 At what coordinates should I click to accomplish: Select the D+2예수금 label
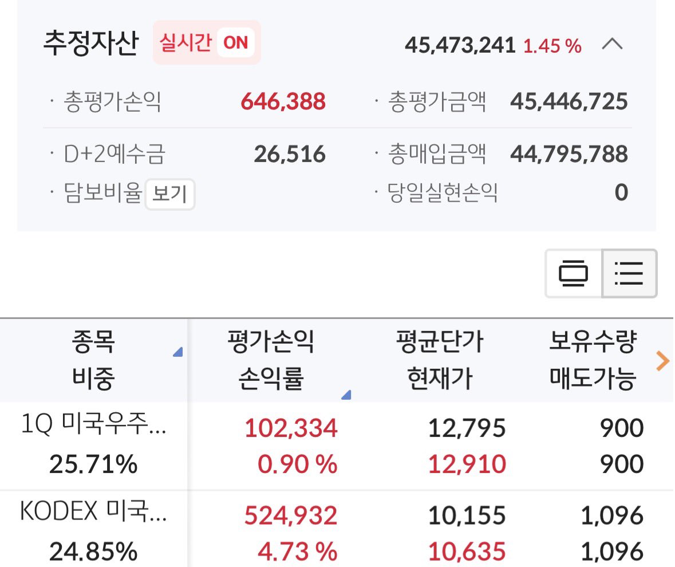pyautogui.click(x=115, y=154)
